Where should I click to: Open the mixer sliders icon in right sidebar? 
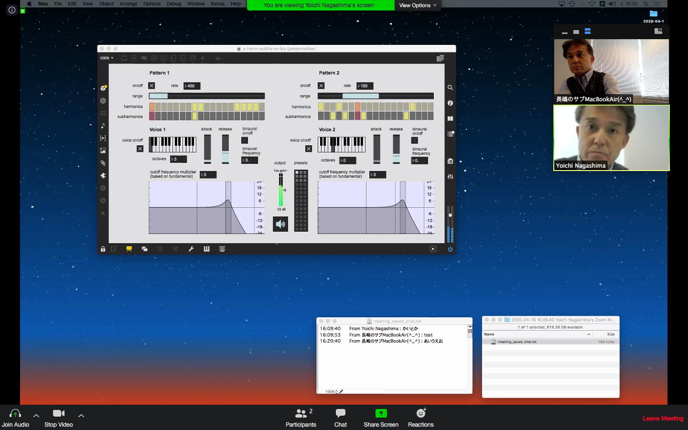[450, 177]
